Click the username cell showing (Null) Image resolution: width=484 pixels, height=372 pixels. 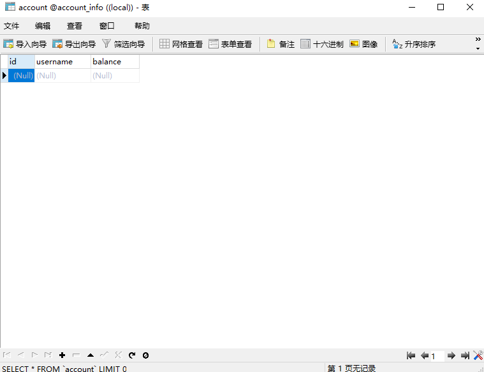point(62,76)
